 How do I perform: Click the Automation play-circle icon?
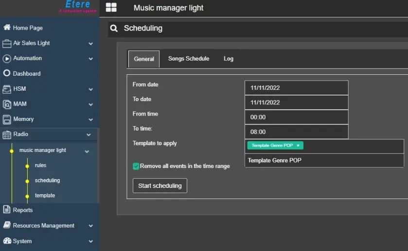pyautogui.click(x=7, y=58)
